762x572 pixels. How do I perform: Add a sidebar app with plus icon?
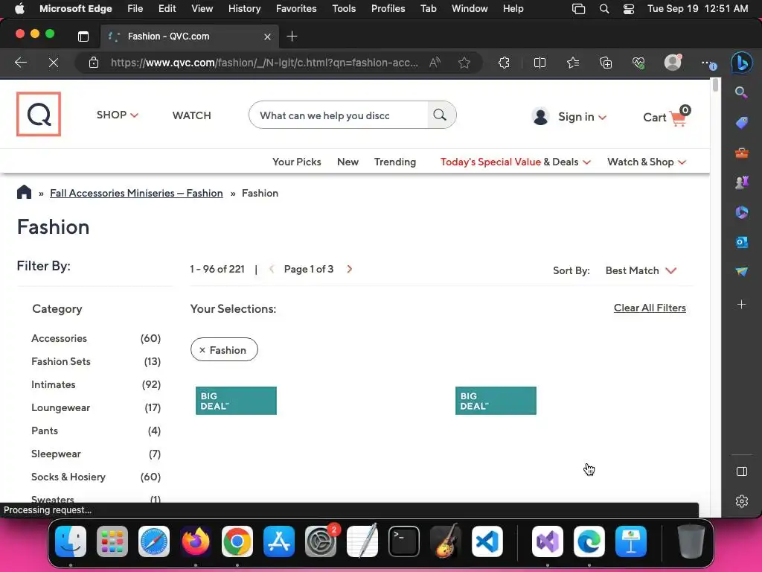tap(742, 305)
